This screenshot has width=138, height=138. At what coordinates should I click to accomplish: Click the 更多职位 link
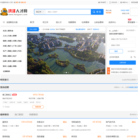tap(134, 115)
